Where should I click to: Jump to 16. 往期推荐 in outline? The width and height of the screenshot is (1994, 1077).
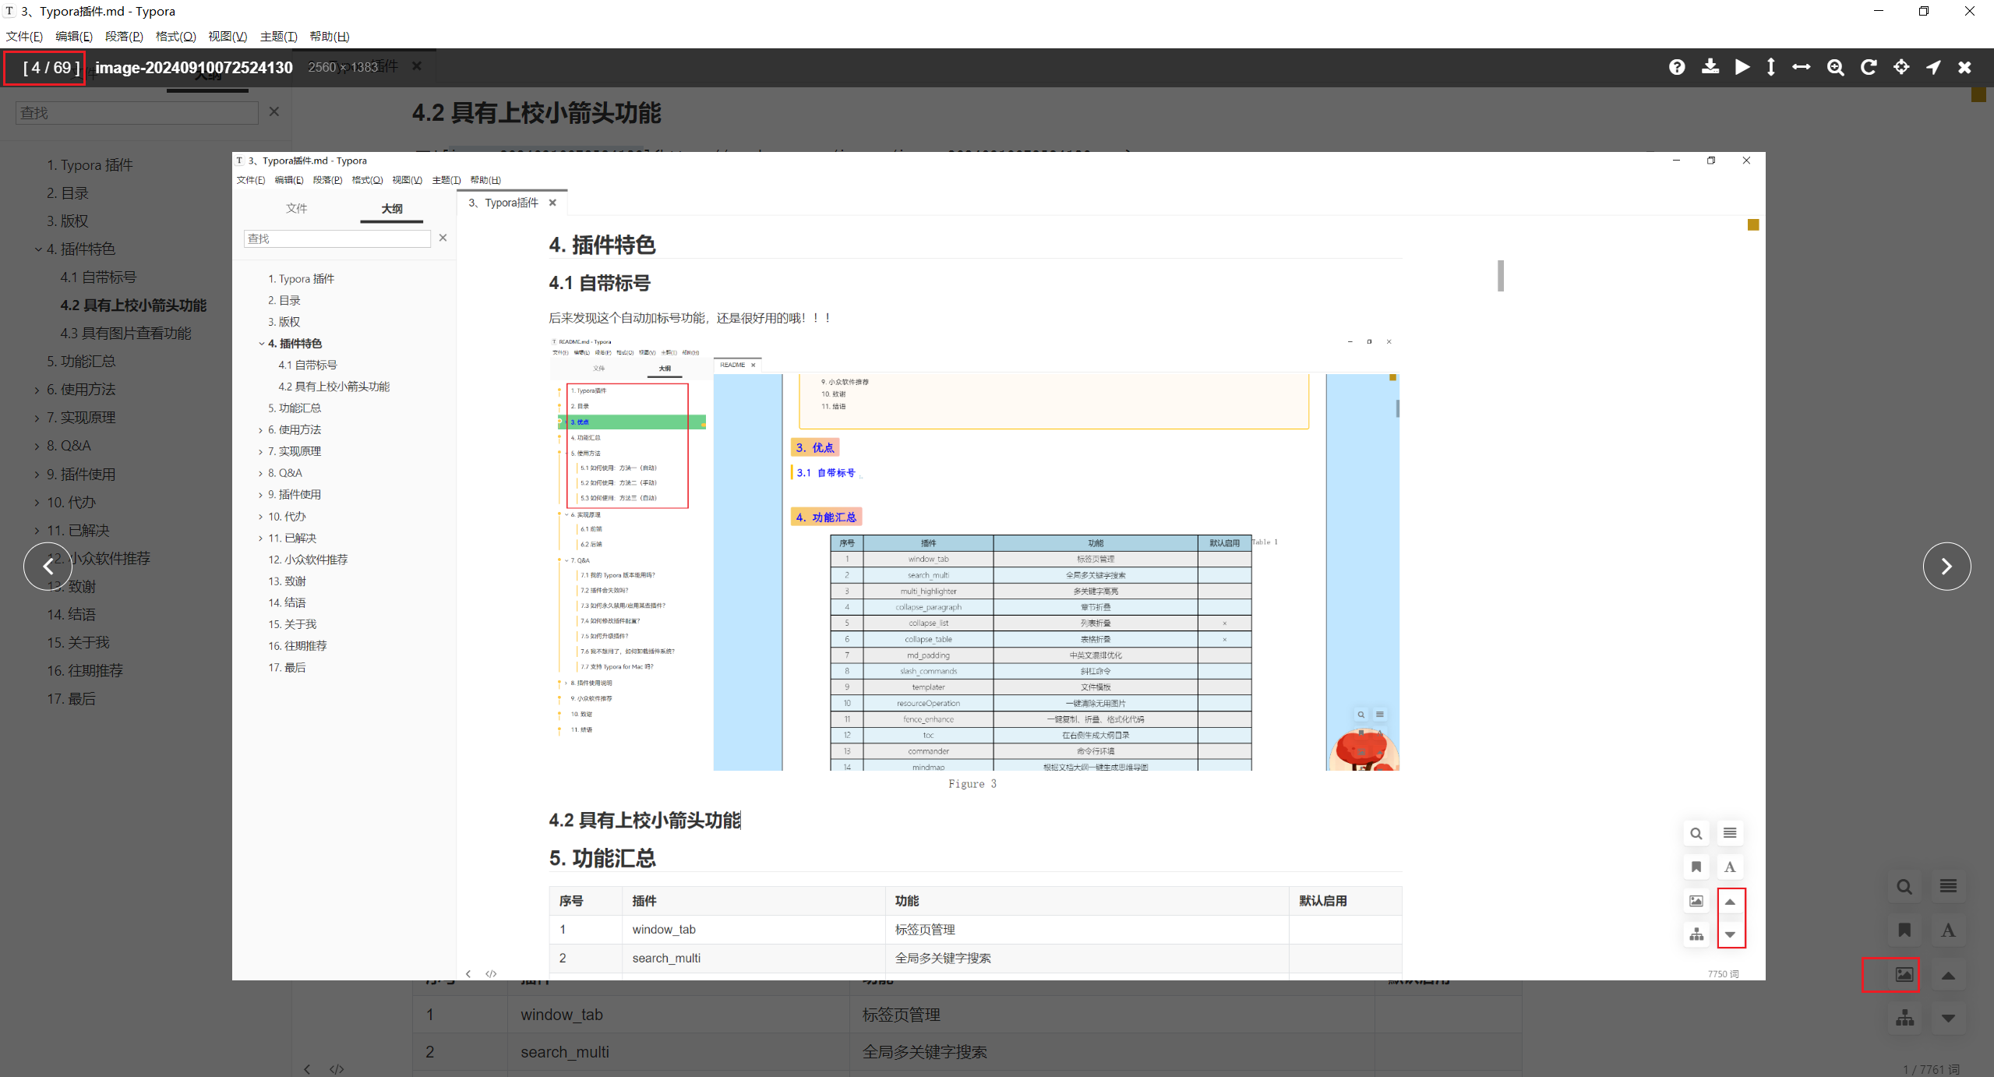pos(85,671)
